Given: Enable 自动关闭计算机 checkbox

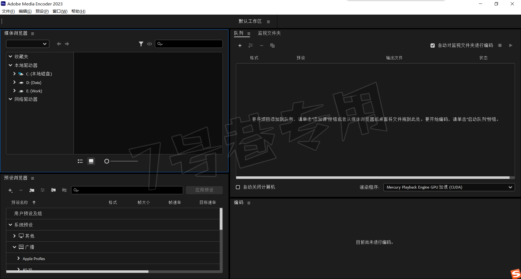Looking at the screenshot, I should click(238, 187).
